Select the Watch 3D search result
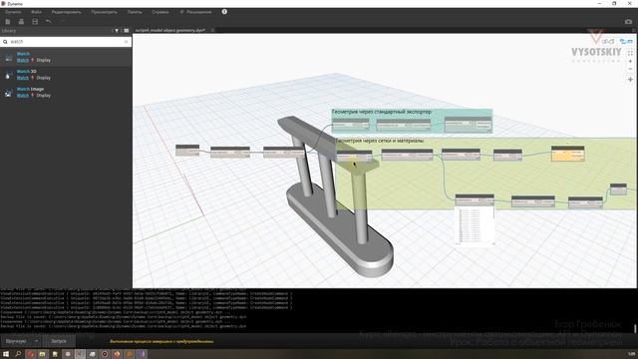Screen dimensions: 638x359 (x=66, y=75)
